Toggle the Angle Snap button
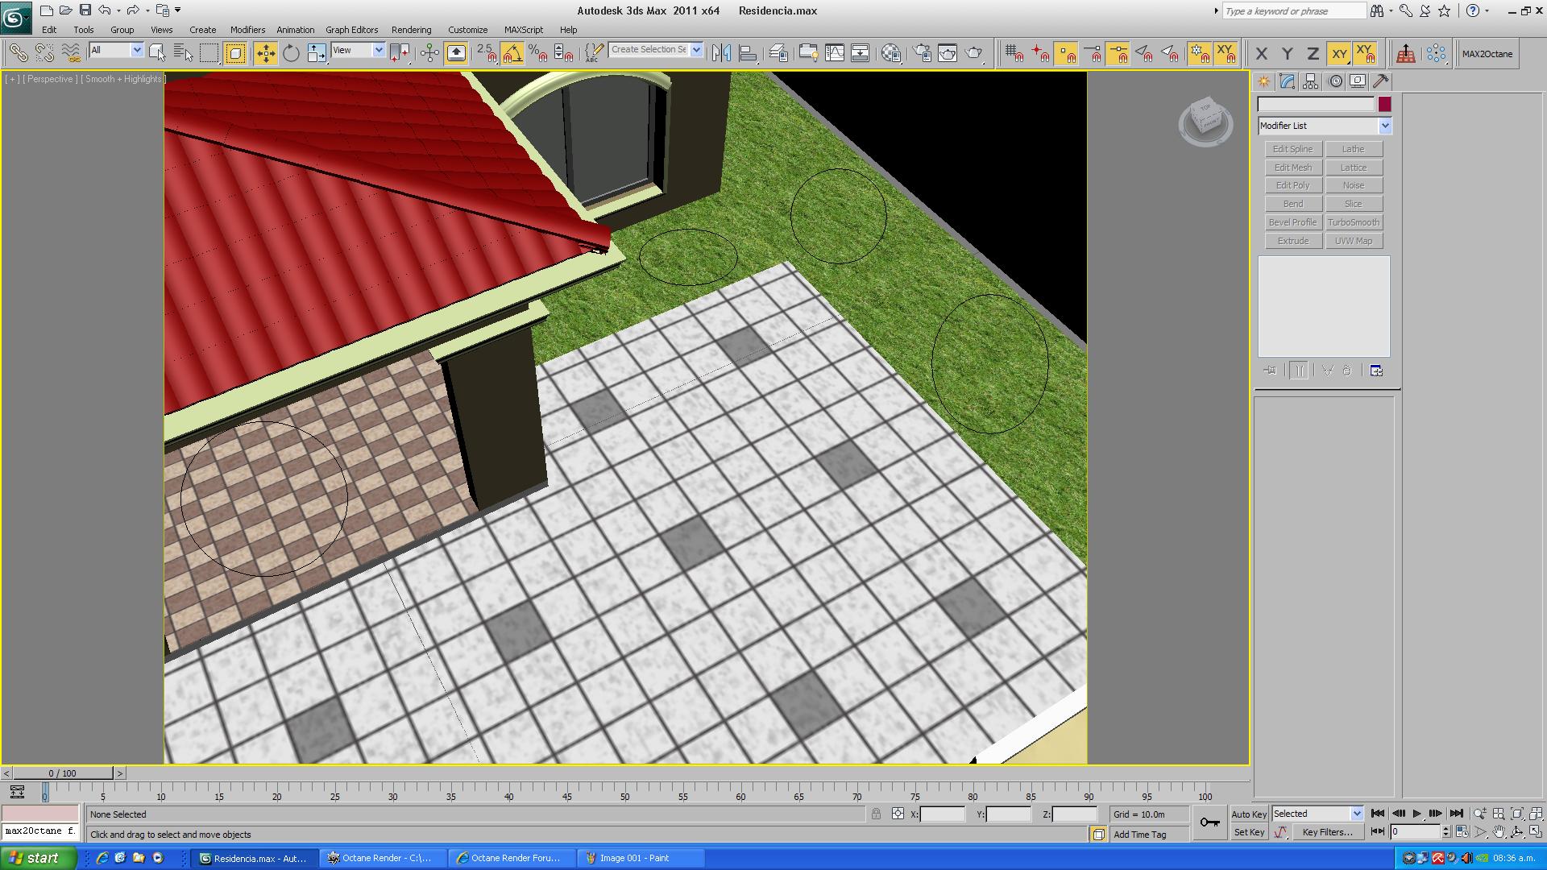The width and height of the screenshot is (1547, 870). point(512,53)
